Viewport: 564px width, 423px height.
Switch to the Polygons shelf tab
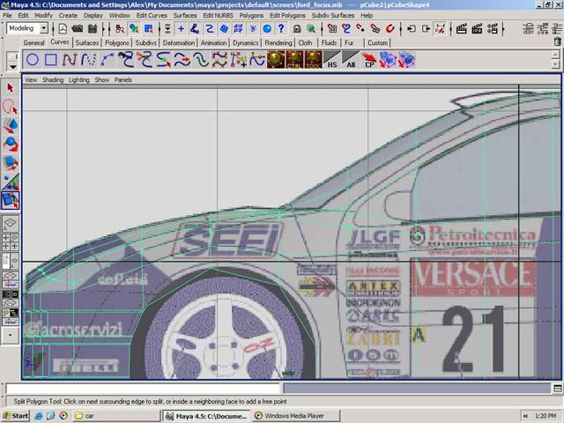[x=117, y=42]
